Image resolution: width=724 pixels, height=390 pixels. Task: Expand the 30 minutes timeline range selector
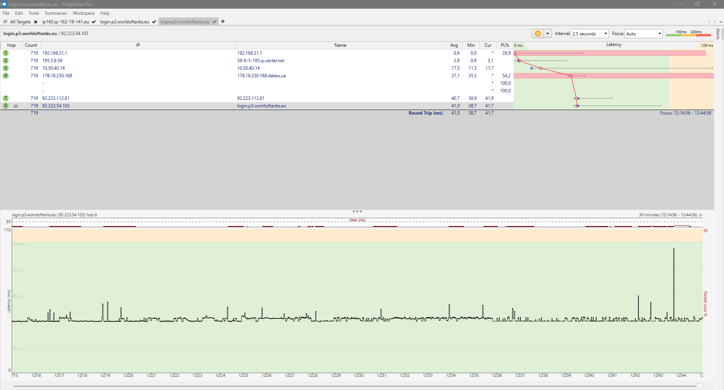click(x=701, y=215)
